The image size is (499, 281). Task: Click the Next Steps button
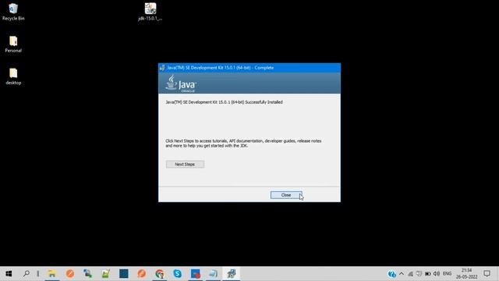click(185, 164)
